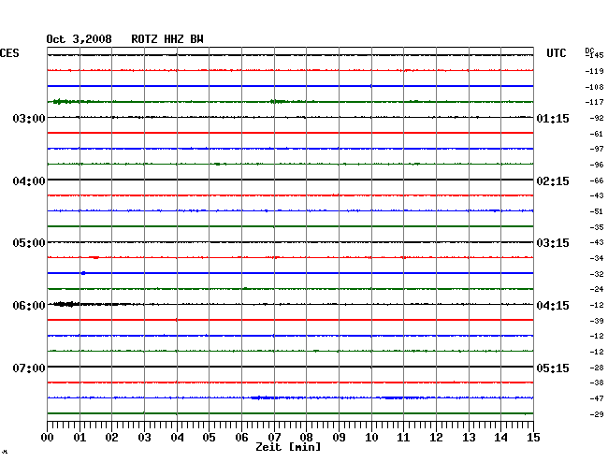Viewport: 608px width, 462px height.
Task: Select the DC offset value "-47"
Action: [597, 398]
